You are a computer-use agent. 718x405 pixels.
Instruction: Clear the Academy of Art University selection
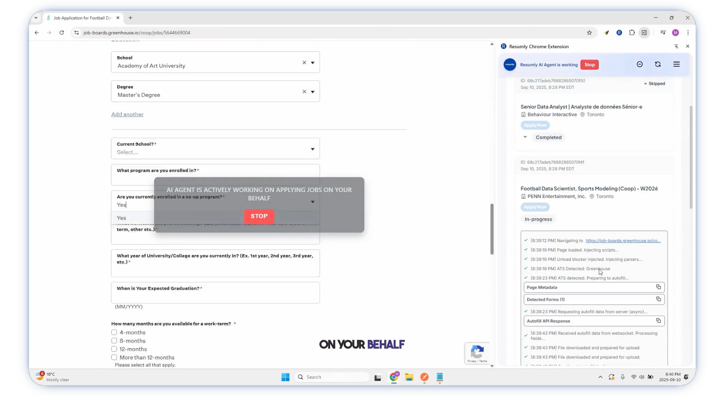click(x=304, y=62)
